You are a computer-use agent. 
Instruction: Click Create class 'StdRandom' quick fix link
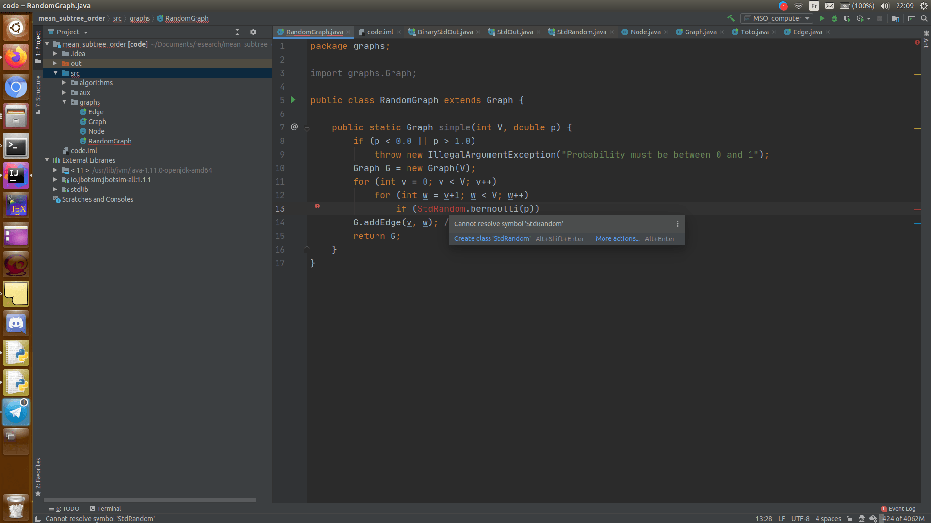(x=492, y=238)
